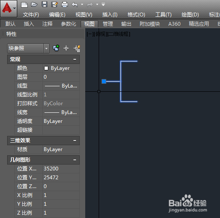The width and height of the screenshot is (220, 218).
Task: Open the Customize Quick Access Toolbar dropdown
Action: coord(103,5)
